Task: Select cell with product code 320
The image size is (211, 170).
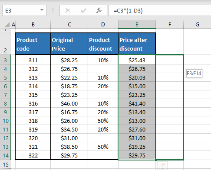Action: tap(33, 138)
